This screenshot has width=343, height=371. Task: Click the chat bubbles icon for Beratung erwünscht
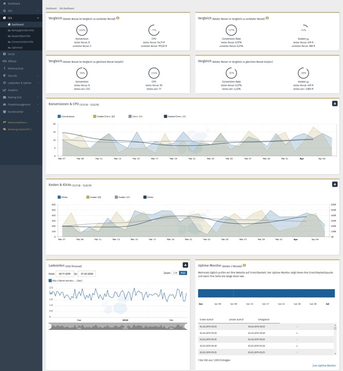[x=5, y=129]
